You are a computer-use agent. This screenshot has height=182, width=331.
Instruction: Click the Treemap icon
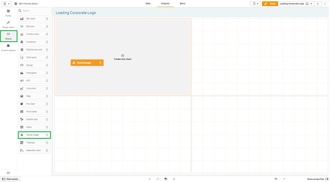pos(22,143)
